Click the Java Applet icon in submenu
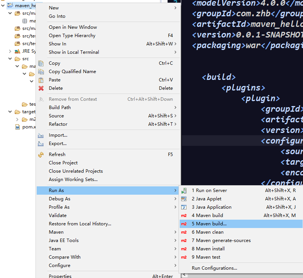 184,199
